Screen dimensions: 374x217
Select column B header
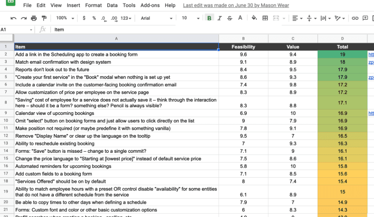coord(243,39)
